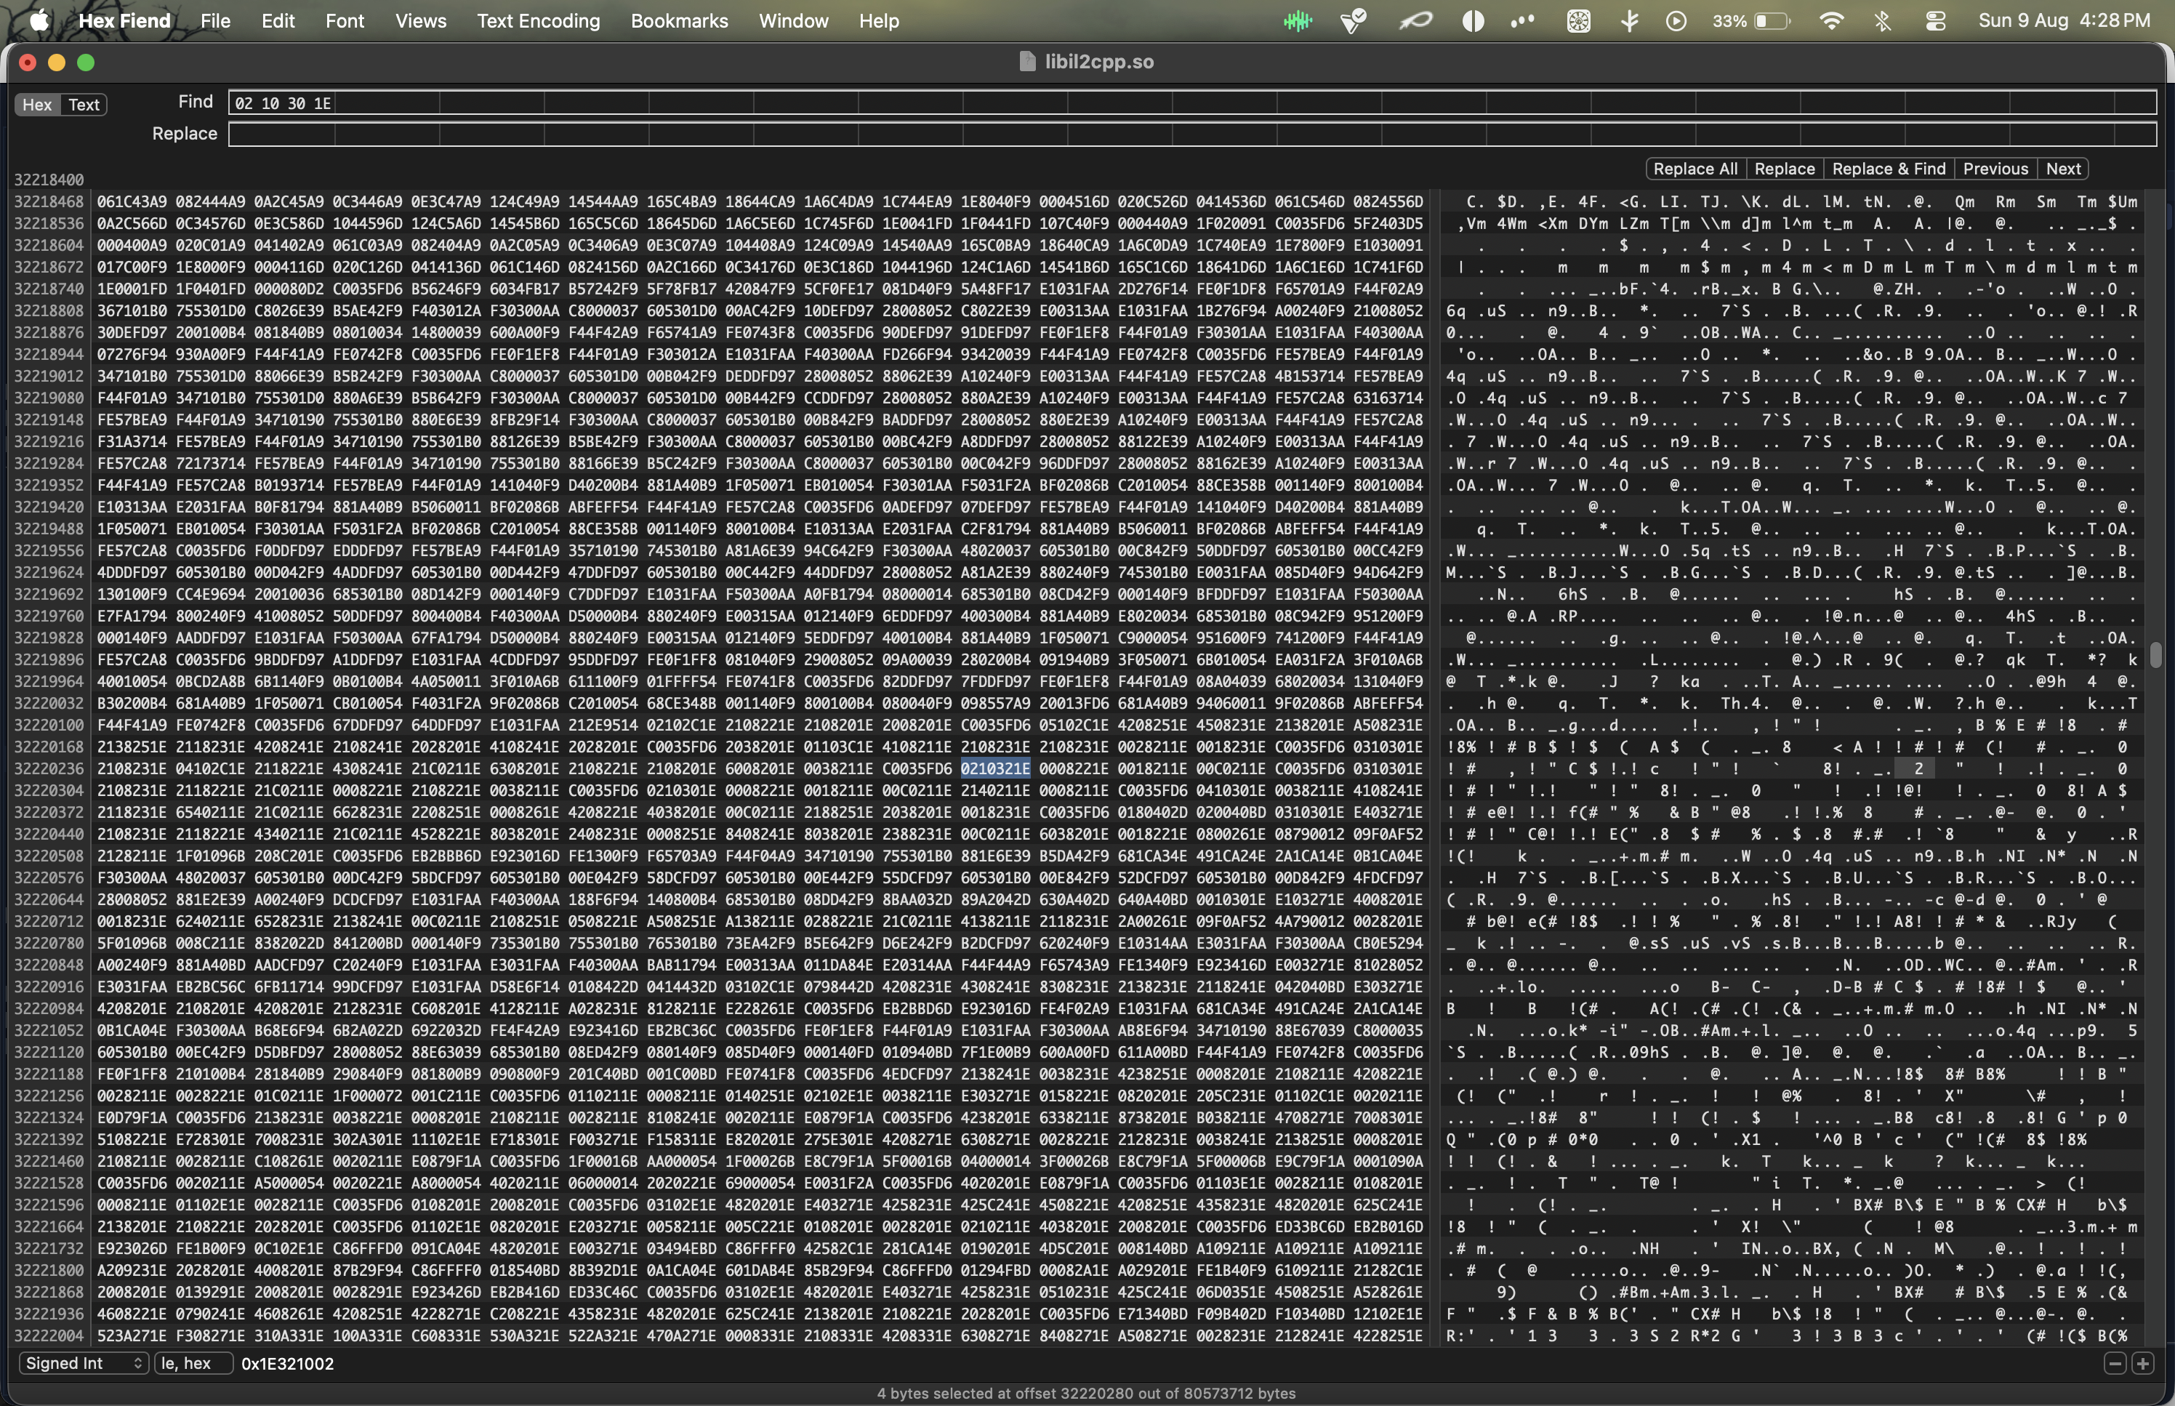The width and height of the screenshot is (2175, 1406).
Task: Click the green audio waveform menu bar icon
Action: (x=1297, y=20)
